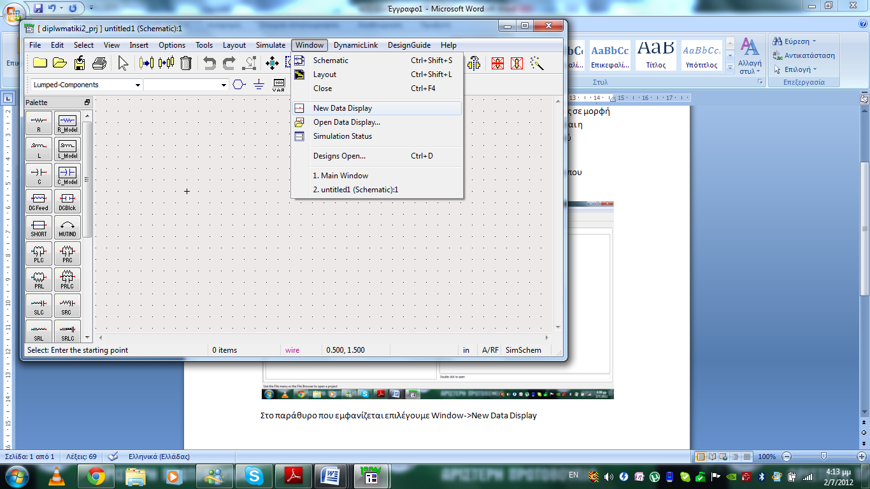Image resolution: width=870 pixels, height=489 pixels.
Task: Select Designs Open... menu entry
Action: [377, 156]
